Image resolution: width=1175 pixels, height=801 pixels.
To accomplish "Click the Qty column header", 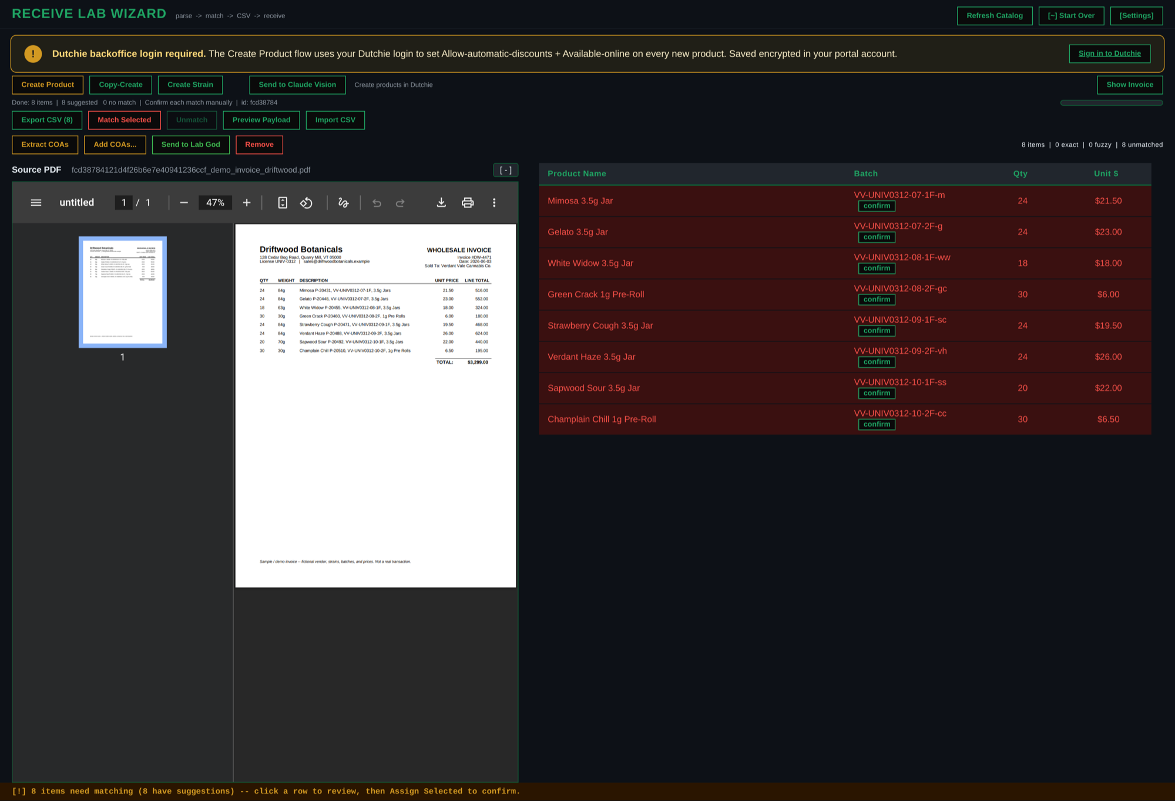I will [x=1020, y=173].
